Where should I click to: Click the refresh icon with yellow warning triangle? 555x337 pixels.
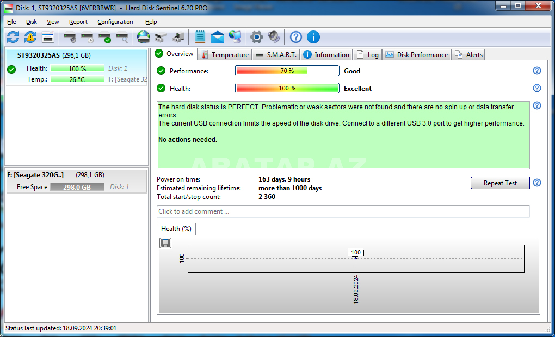30,37
